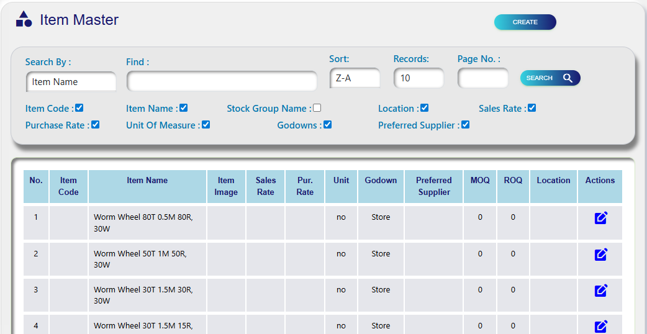
Task: Disable the Godowns column checkbox
Action: [327, 125]
